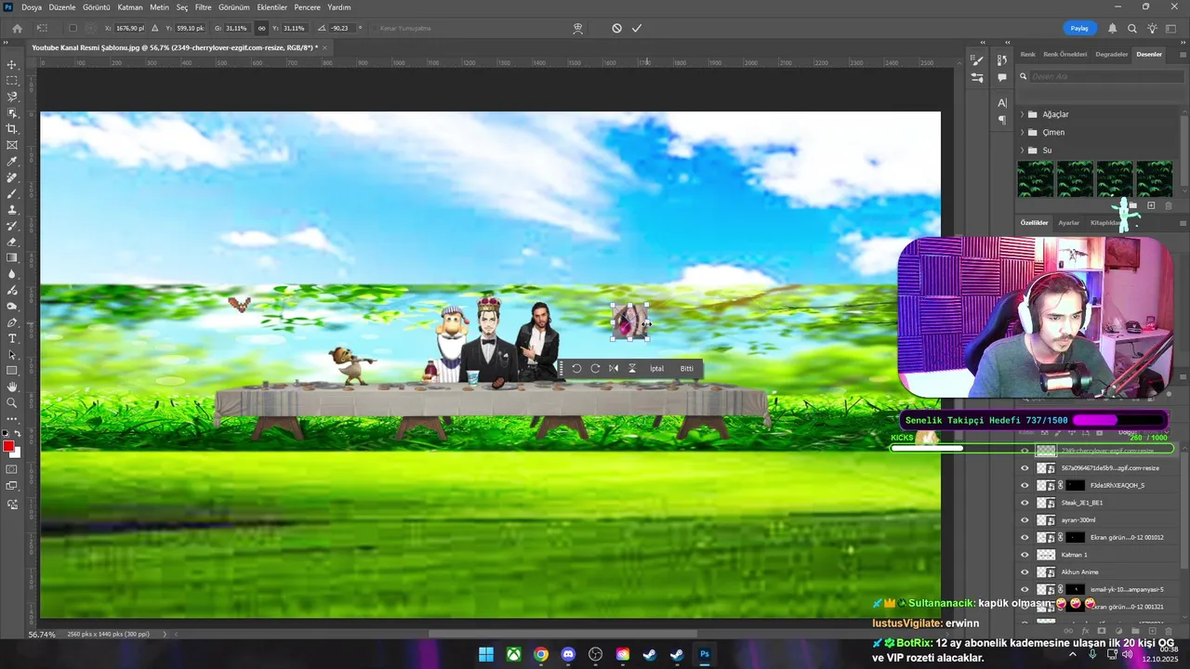
Task: Open the Dosya menu
Action: pyautogui.click(x=32, y=7)
